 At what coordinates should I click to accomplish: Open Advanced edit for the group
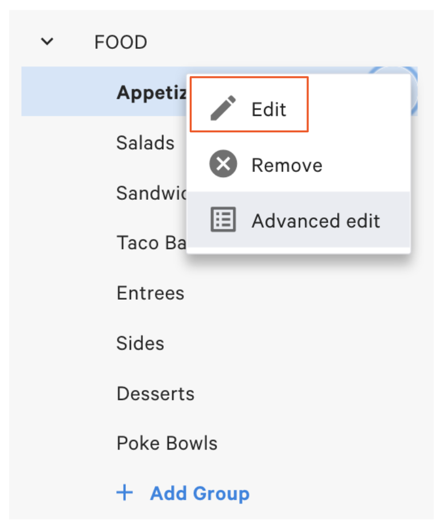tap(317, 221)
